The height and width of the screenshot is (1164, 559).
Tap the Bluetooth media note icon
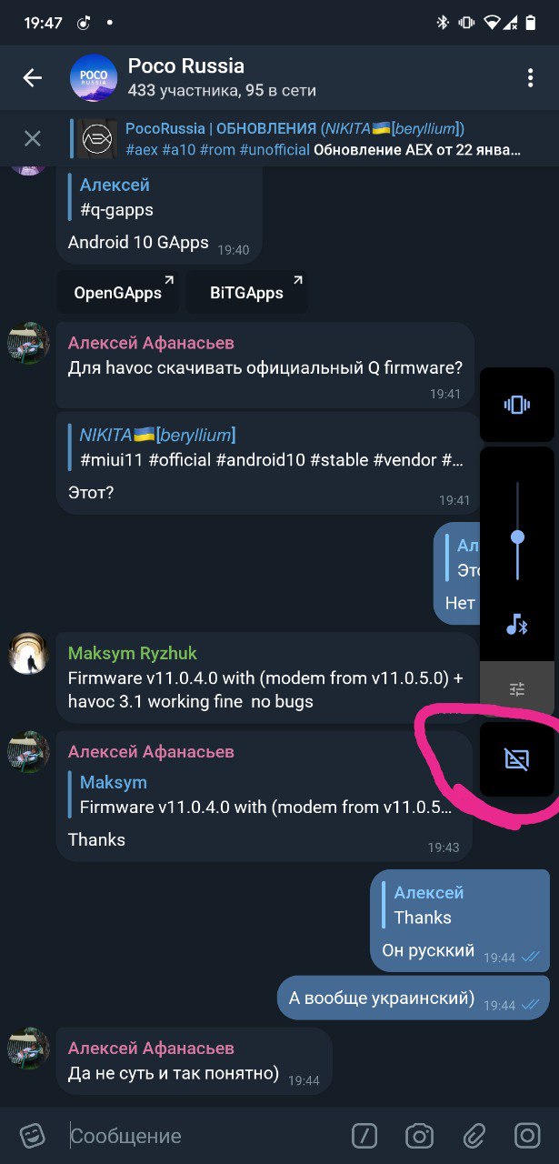point(517,625)
